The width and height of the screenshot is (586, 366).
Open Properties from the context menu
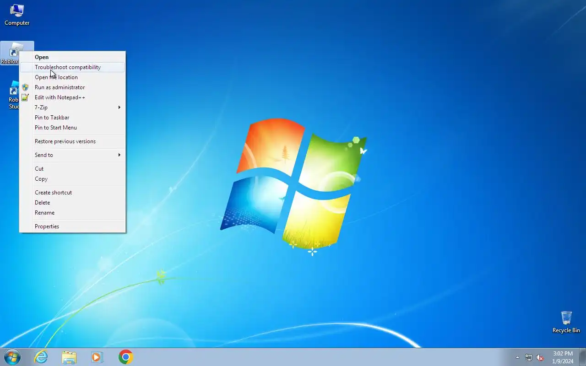pyautogui.click(x=72, y=226)
